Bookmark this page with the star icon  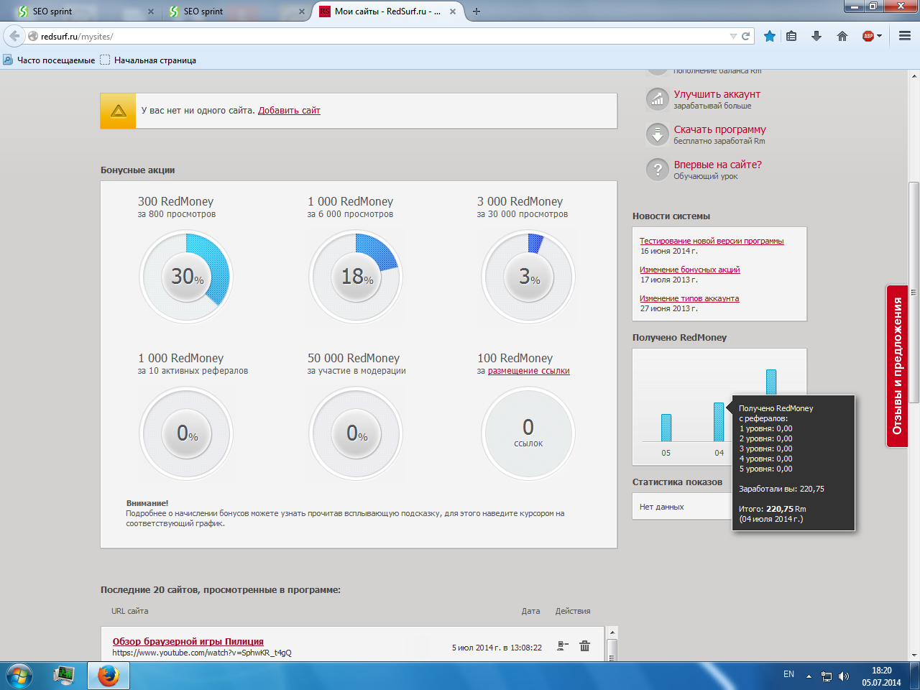coord(770,36)
